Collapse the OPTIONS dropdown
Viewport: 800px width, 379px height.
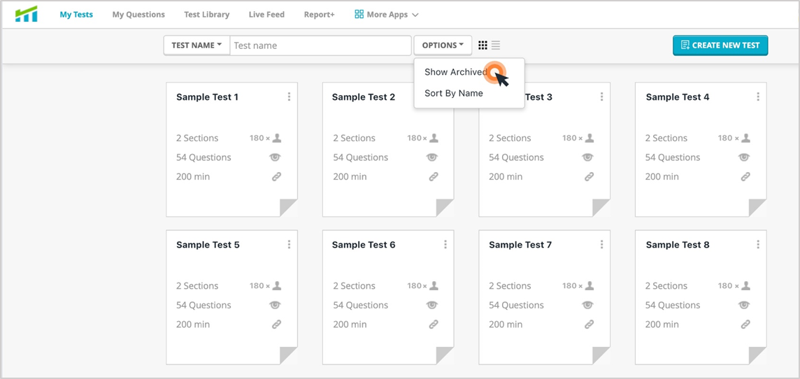click(x=443, y=45)
